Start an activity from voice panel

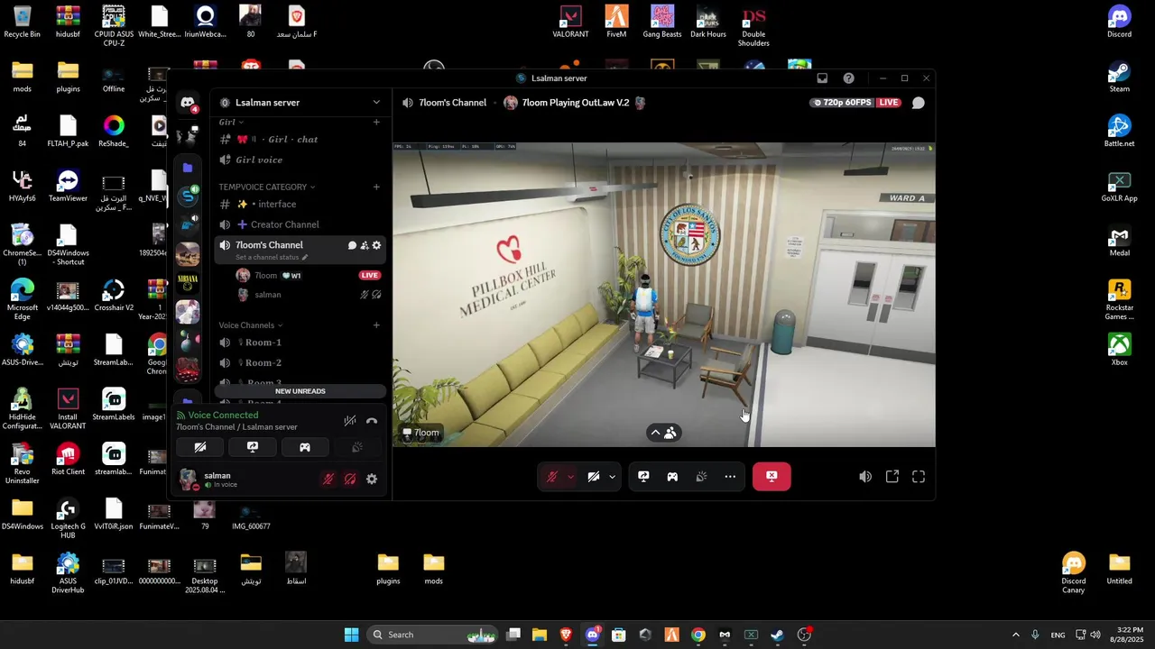pyautogui.click(x=305, y=447)
